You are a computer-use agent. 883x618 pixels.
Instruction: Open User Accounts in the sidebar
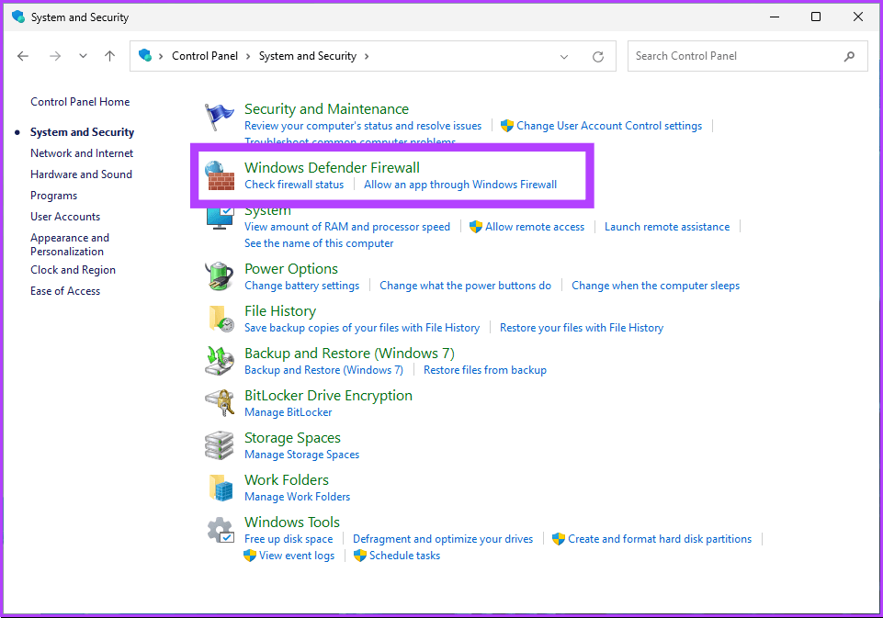pyautogui.click(x=65, y=217)
